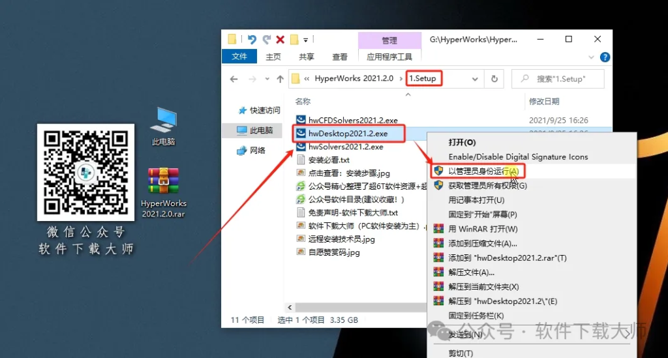
Task: Click the HyperWorks 2021.2.0.rar desktop icon
Action: 164,193
